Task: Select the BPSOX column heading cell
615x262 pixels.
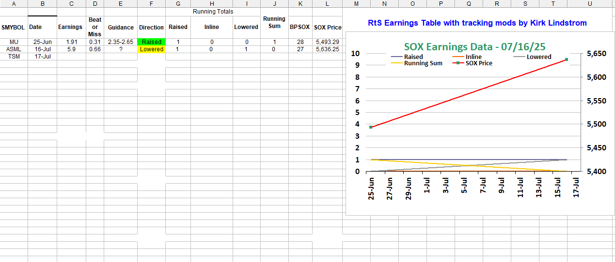Action: 300,27
